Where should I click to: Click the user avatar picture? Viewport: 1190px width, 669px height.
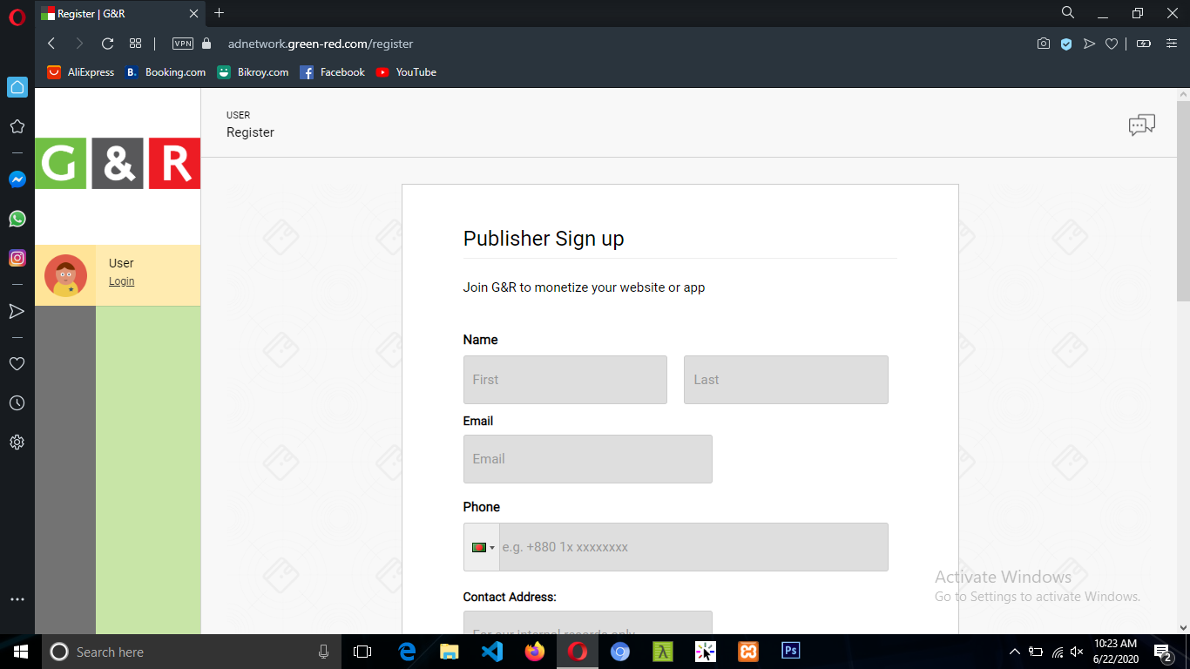coord(65,276)
